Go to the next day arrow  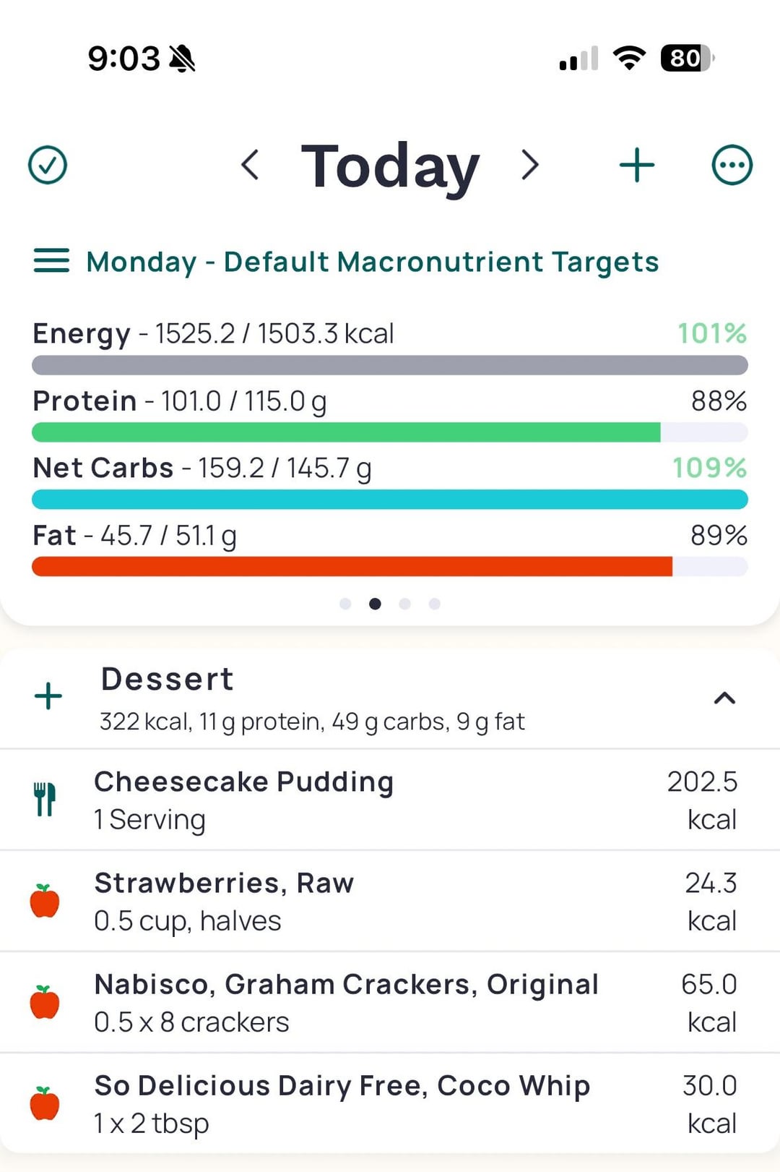530,165
